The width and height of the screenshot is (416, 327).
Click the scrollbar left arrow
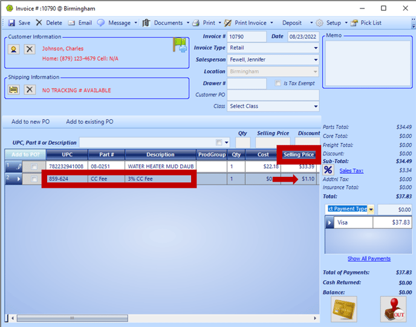pyautogui.click(x=13, y=318)
